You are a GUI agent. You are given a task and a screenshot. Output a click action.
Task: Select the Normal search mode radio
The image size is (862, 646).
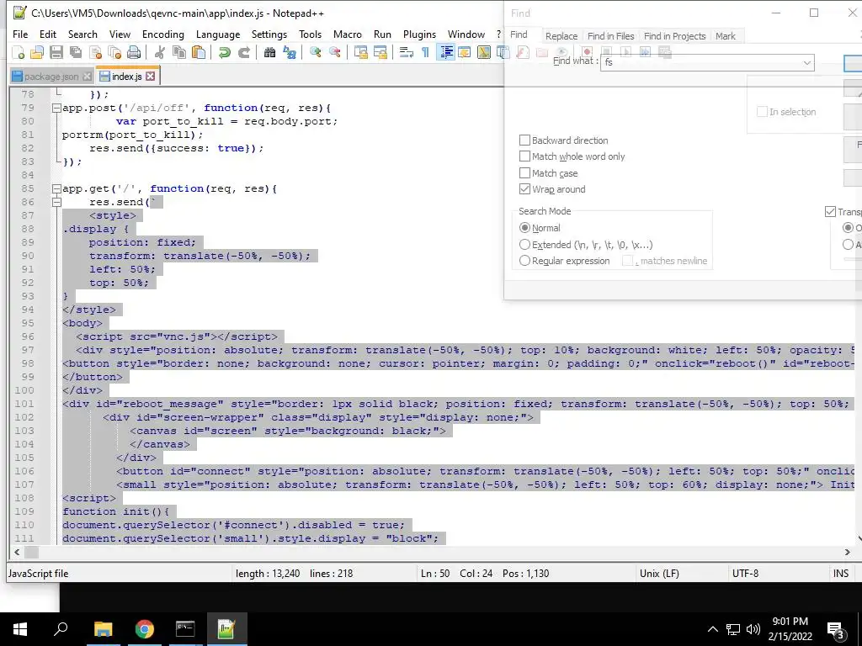click(524, 227)
